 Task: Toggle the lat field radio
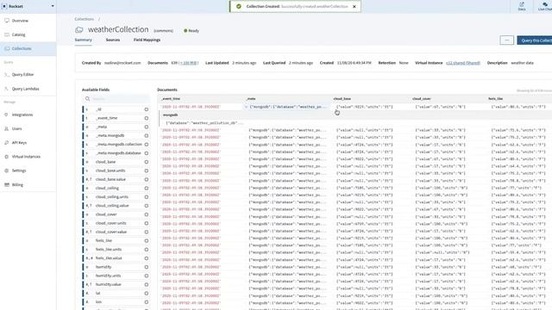pyautogui.click(x=147, y=293)
